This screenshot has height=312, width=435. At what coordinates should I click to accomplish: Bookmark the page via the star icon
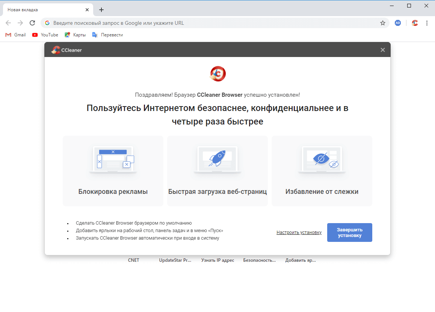383,23
